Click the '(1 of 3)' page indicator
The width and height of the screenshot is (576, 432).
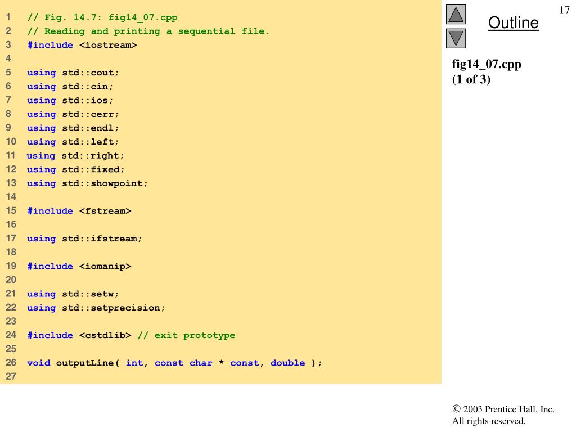471,79
